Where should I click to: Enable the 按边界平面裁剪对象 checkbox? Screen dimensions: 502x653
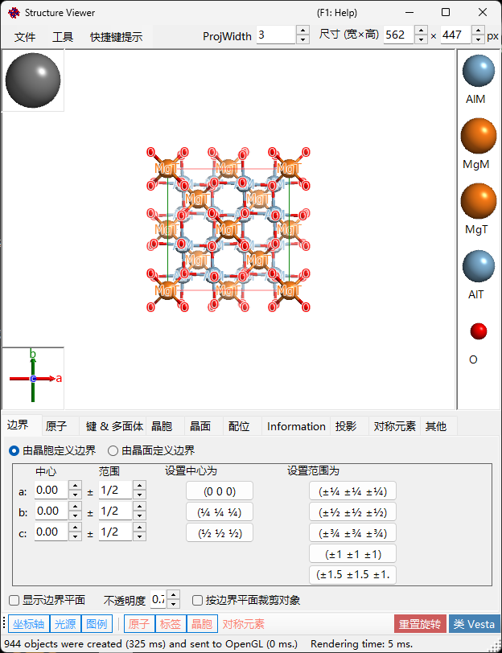click(x=246, y=600)
